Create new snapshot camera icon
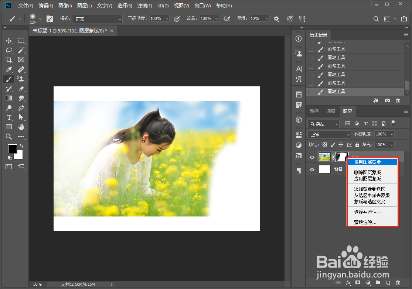This screenshot has height=289, width=412. 387,100
